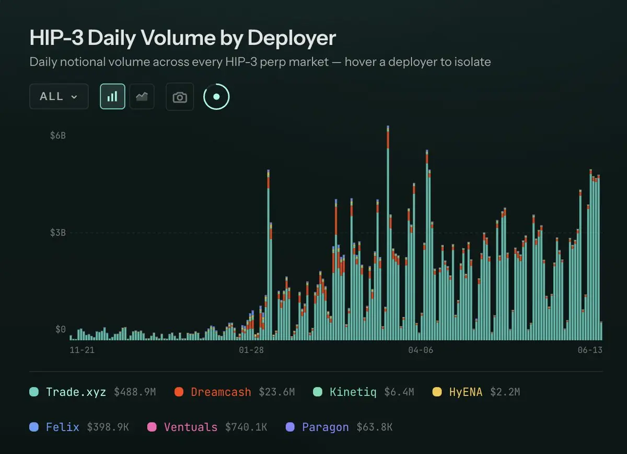Screen dimensions: 627x454
Task: Click the $23.6M Dreamcash volume value
Action: tap(276, 392)
